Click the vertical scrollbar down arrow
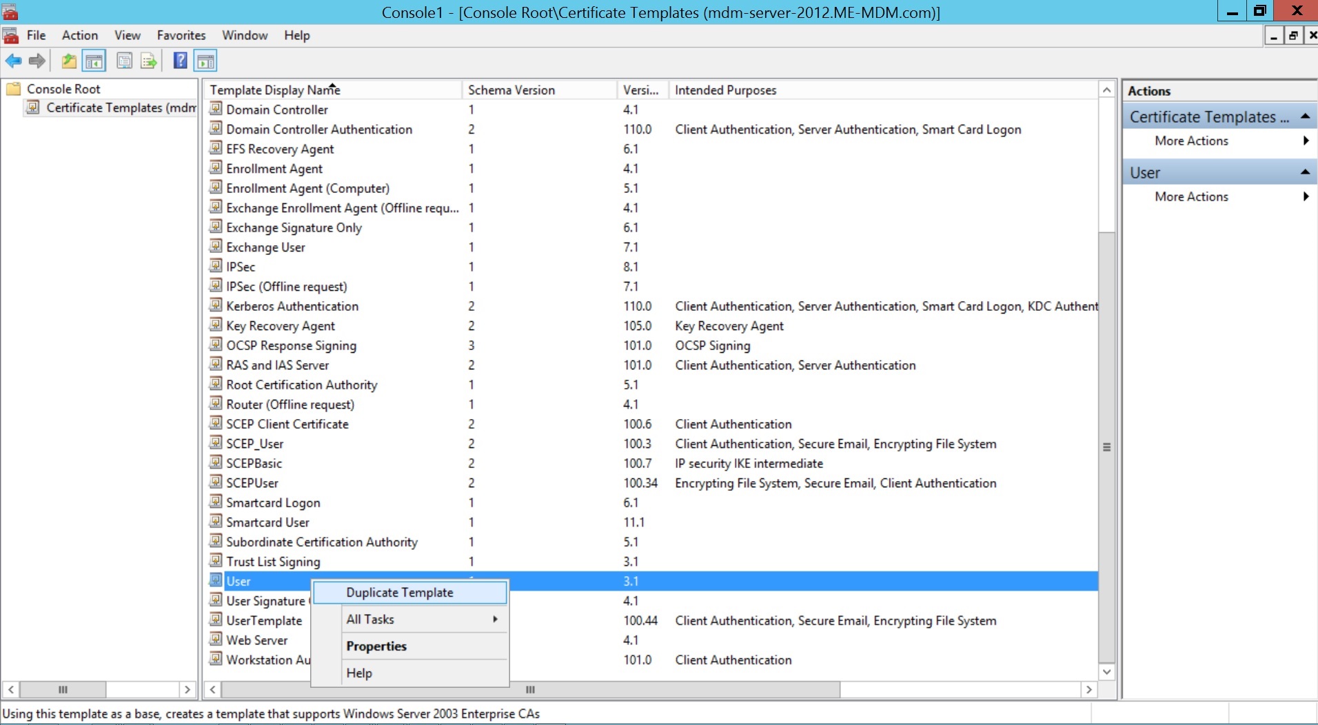The width and height of the screenshot is (1318, 725). (1106, 672)
